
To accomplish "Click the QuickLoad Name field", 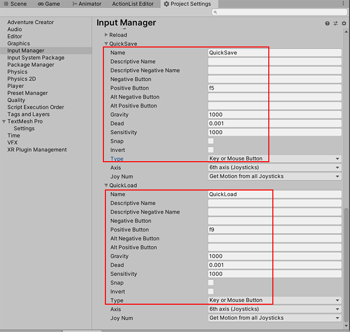I will [274, 194].
